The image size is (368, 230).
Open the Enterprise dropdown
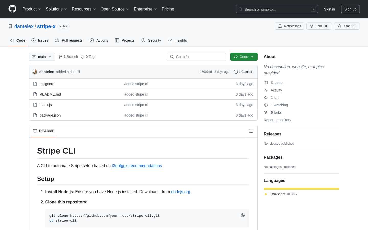pos(145,9)
